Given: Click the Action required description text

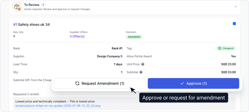Looking at the screenshot, I should [57, 9].
